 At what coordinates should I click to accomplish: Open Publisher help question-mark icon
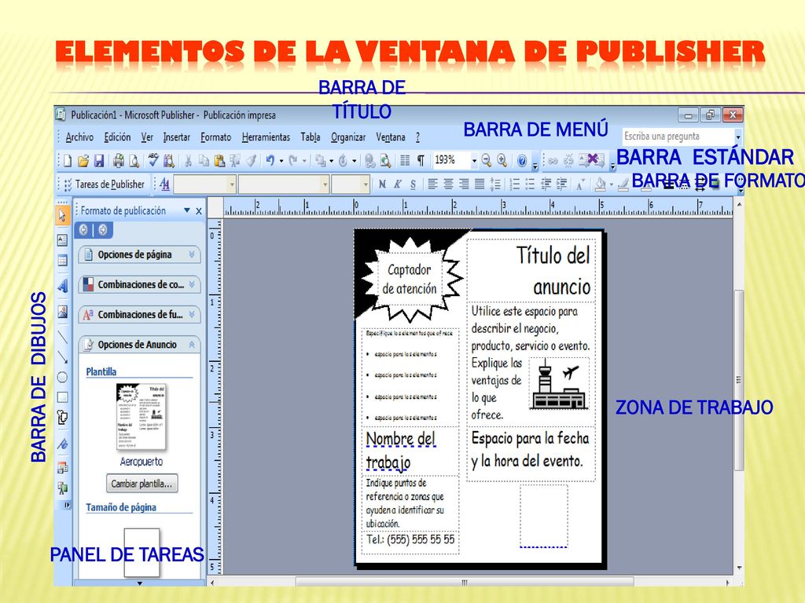pyautogui.click(x=522, y=161)
